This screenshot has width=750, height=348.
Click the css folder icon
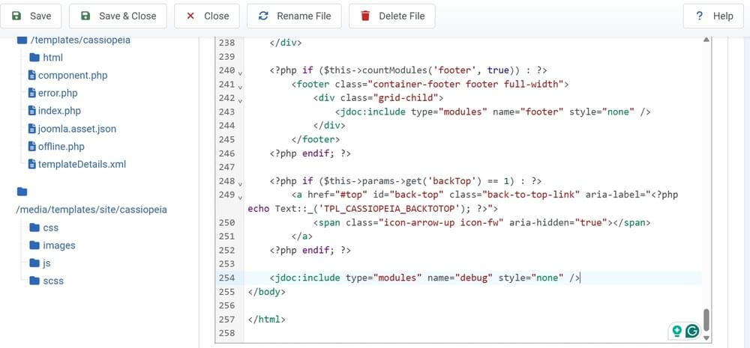(x=34, y=228)
